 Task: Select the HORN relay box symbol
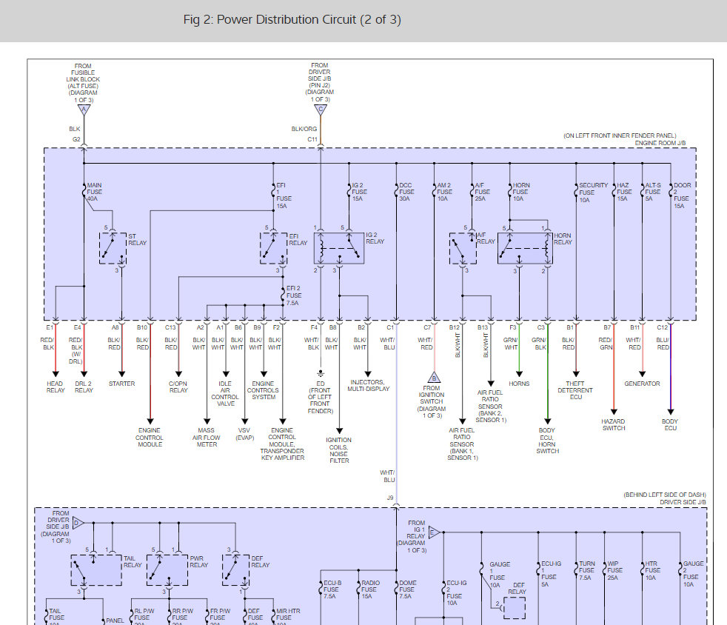pos(525,249)
